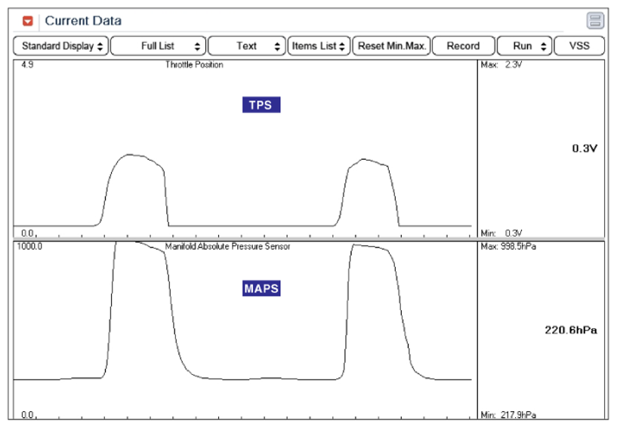Expand the Full List dropdown

[x=158, y=46]
